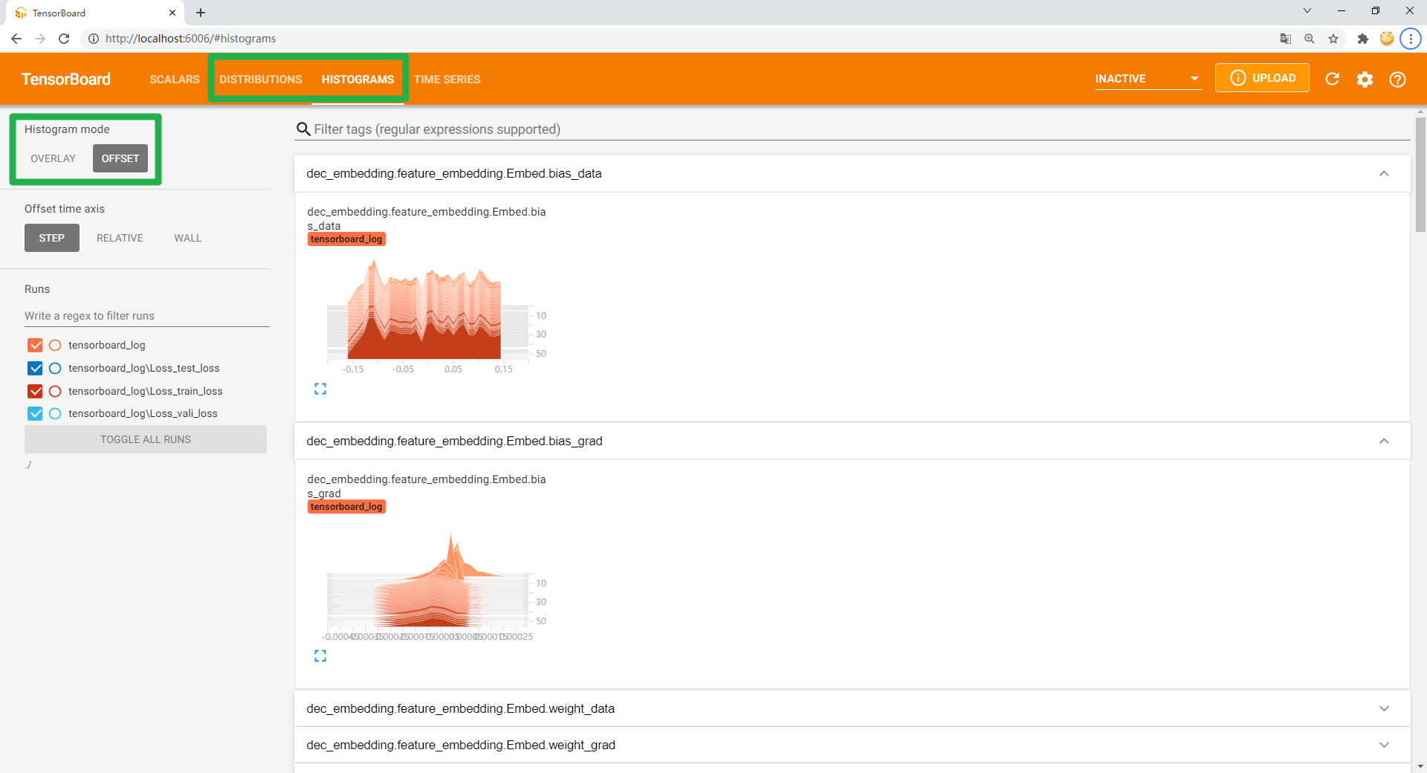Expand the Embed.weight_data card
1427x773 pixels.
click(1384, 708)
